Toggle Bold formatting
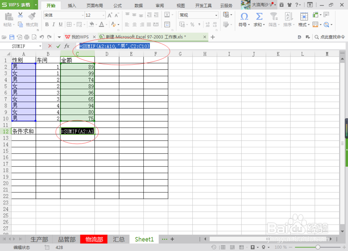This screenshot has height=251, width=348. click(47, 24)
